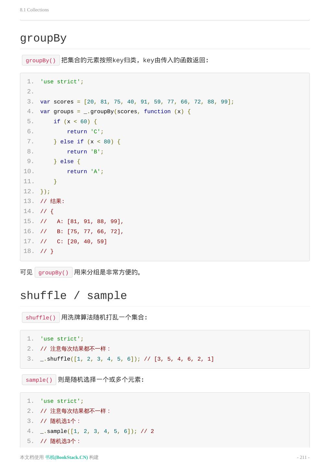Click the 随机选1个 comment line
The image size is (330, 467).
point(60,421)
